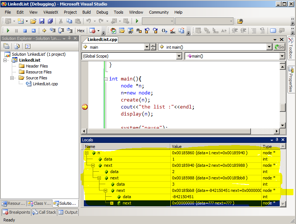Open the Global Scope dropdown
Screen dimensions: 296x224
tap(179, 56)
